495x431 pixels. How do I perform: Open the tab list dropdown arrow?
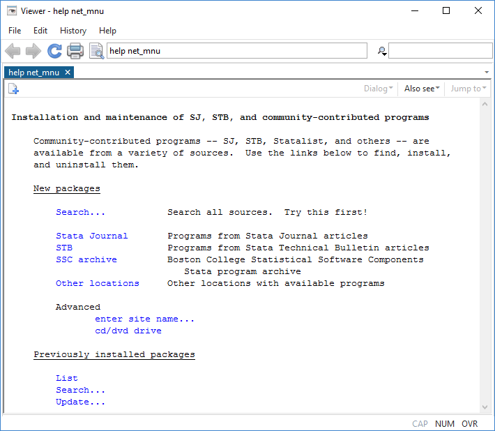point(487,73)
